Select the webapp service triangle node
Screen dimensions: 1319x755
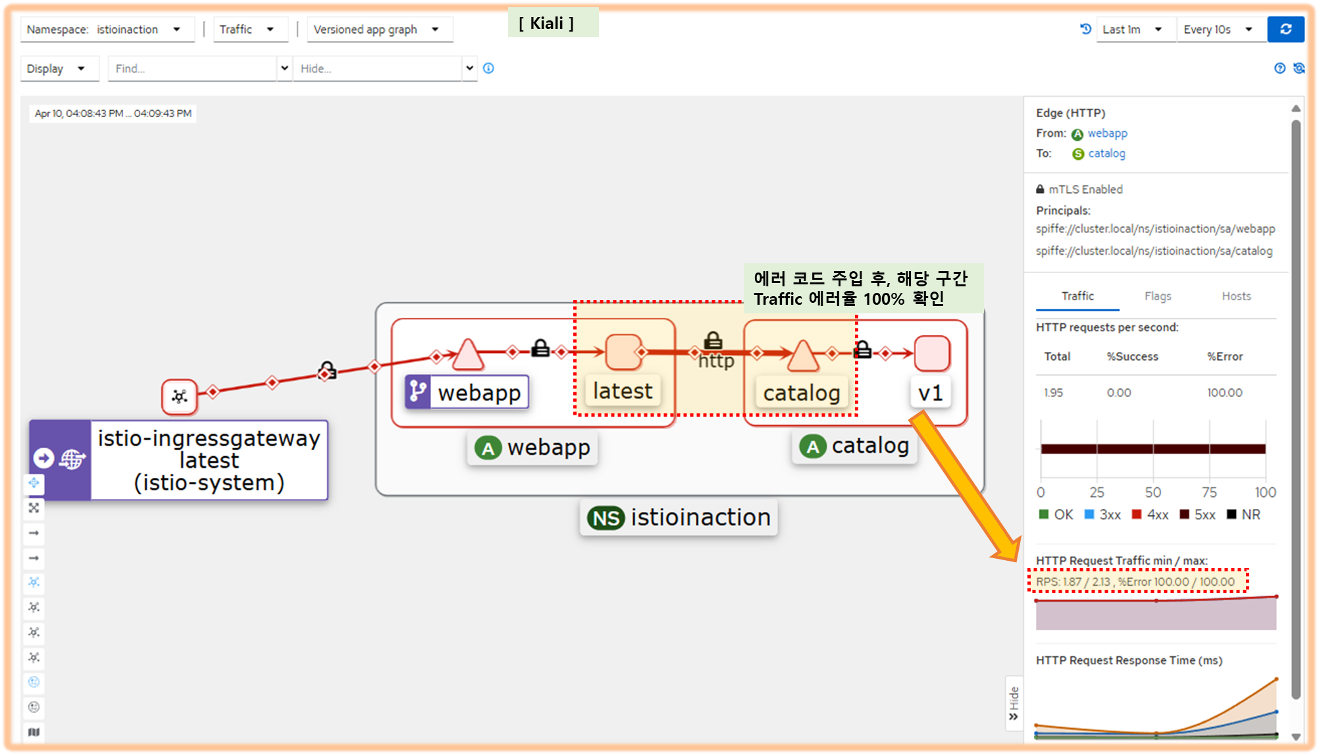point(467,355)
